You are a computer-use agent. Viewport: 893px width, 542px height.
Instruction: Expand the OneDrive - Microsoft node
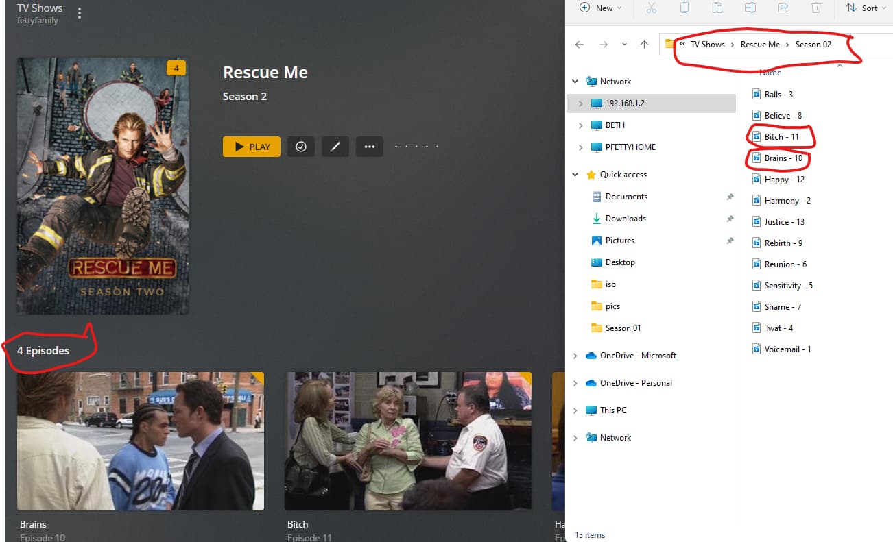[x=575, y=356]
